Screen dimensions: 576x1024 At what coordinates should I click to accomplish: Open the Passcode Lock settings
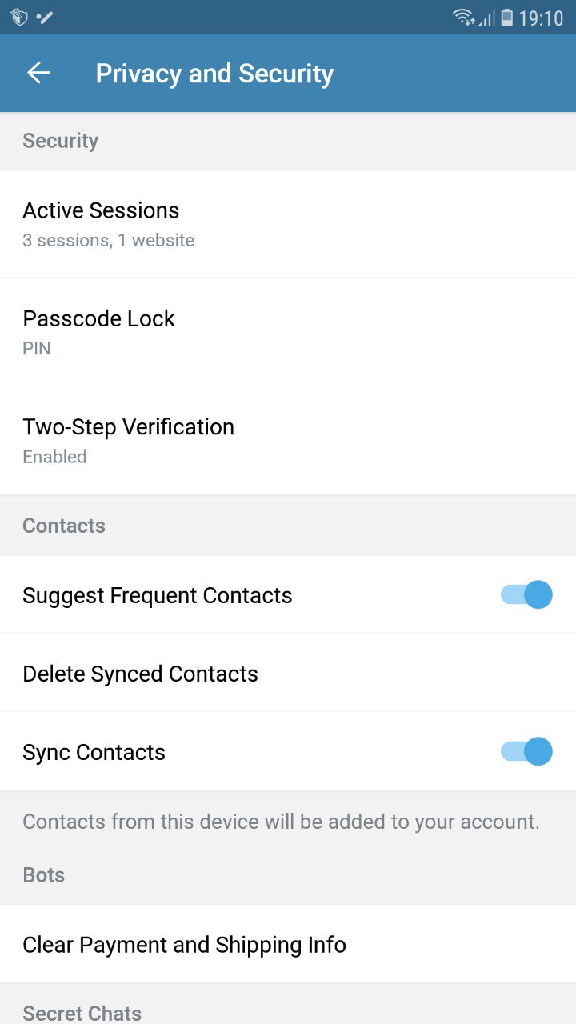click(x=288, y=332)
